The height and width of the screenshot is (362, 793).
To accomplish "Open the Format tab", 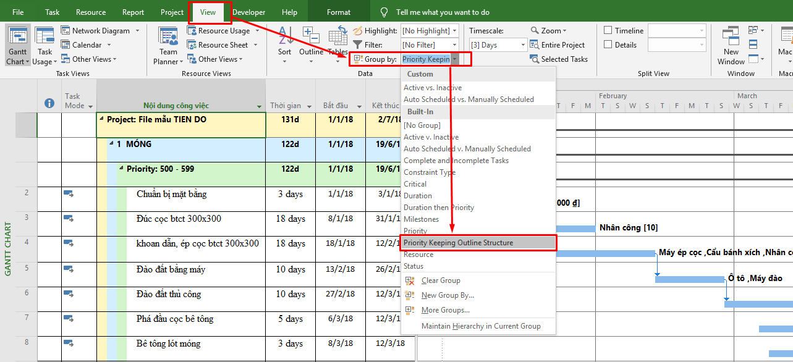I will 337,11.
